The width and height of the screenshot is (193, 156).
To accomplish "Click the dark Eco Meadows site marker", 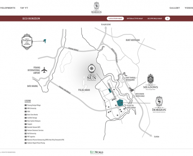I will [131, 89].
